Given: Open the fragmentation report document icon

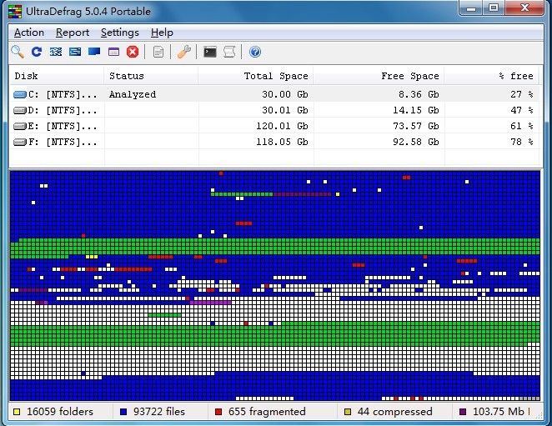Looking at the screenshot, I should [x=158, y=52].
